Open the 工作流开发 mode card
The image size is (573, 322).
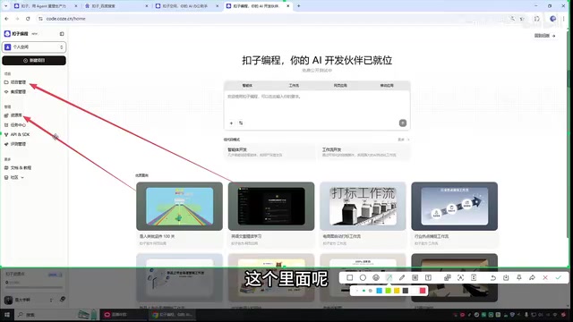coord(364,152)
